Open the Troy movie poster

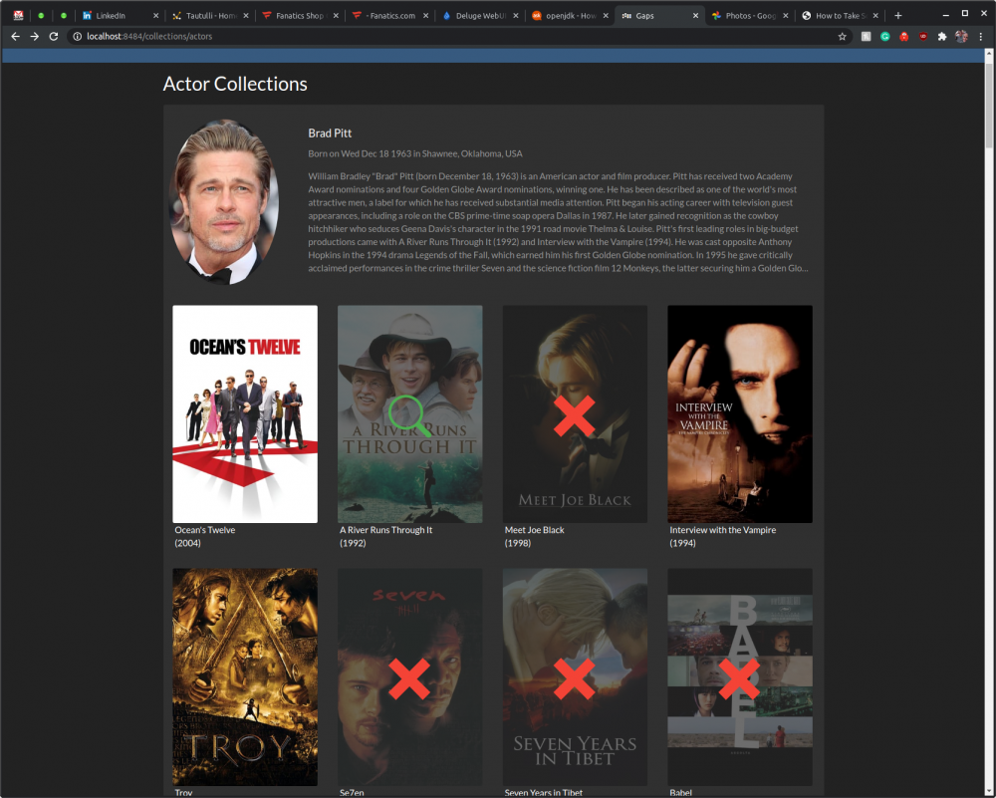click(245, 676)
